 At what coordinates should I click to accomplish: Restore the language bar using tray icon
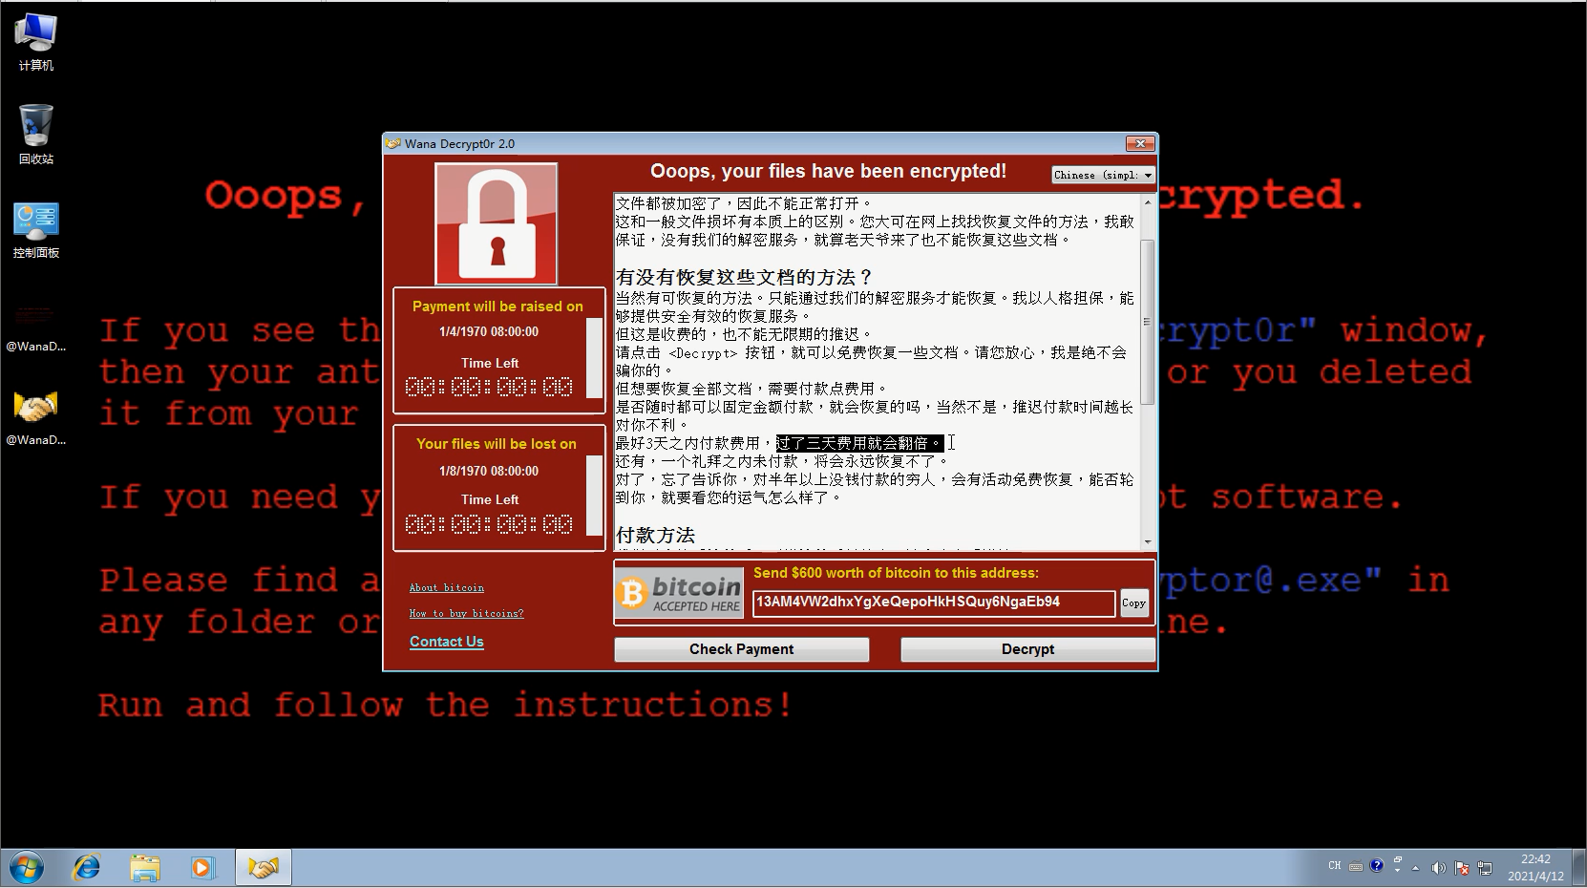[1397, 860]
